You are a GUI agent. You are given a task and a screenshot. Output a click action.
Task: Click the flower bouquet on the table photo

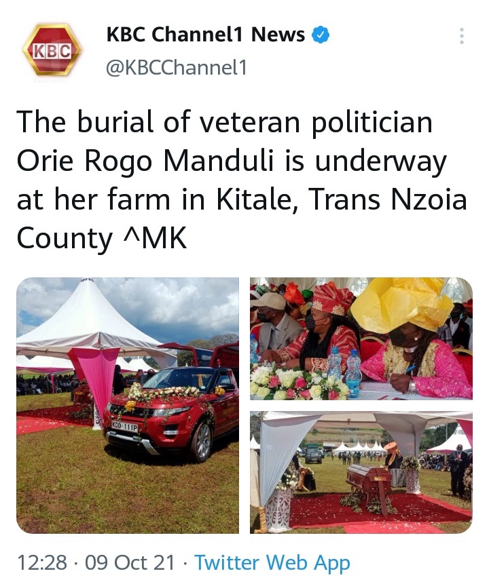coord(297,383)
